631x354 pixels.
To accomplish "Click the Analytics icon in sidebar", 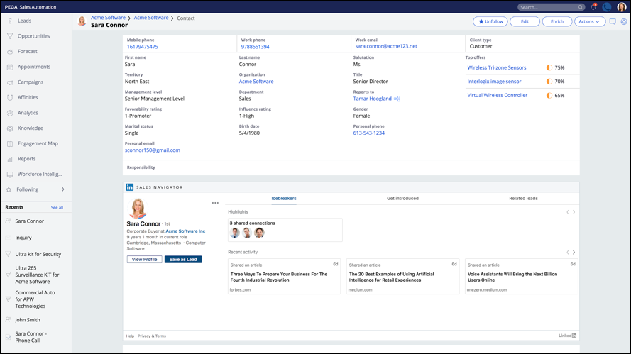I will coord(10,113).
